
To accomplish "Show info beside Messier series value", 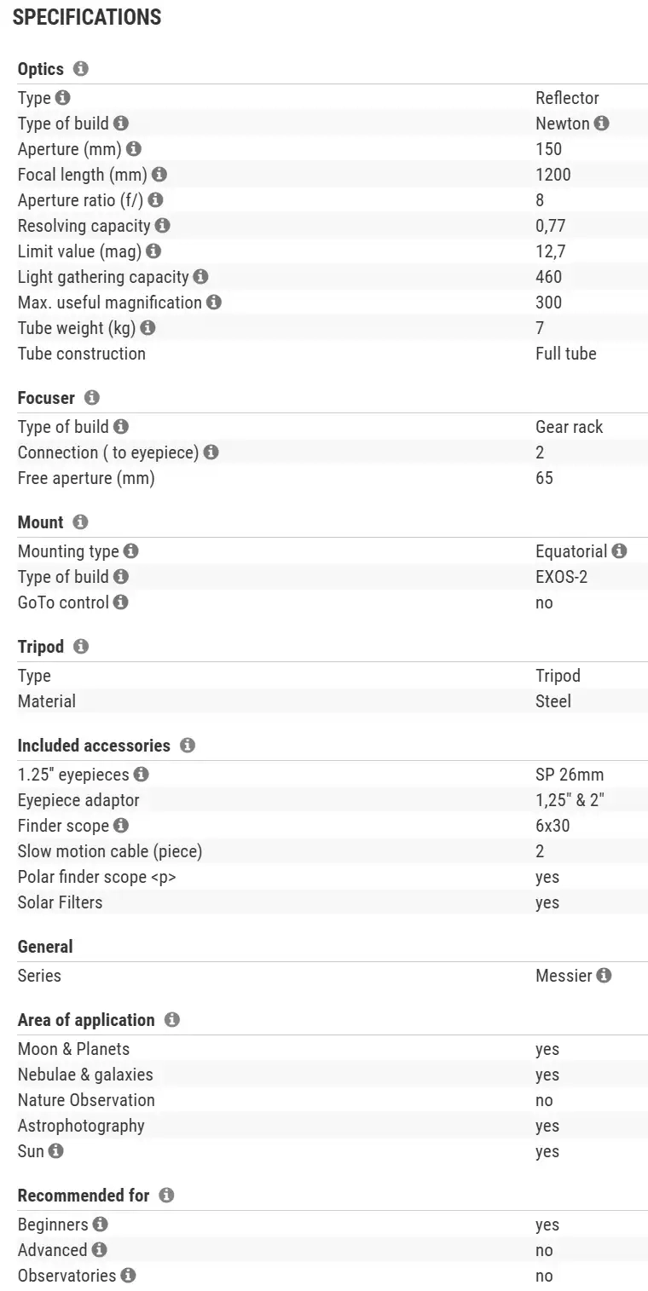I will tap(604, 976).
